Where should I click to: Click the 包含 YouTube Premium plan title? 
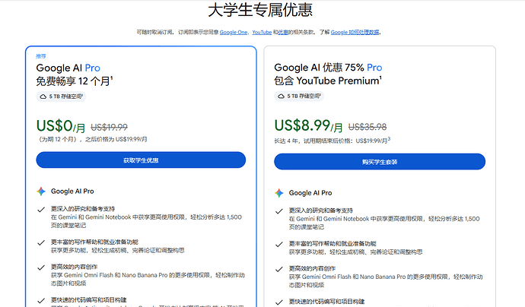(x=328, y=81)
